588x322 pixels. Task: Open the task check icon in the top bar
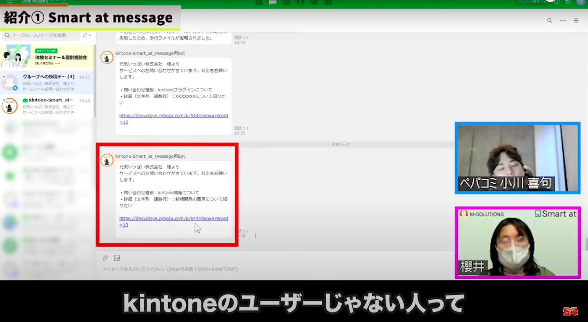(314, 2)
